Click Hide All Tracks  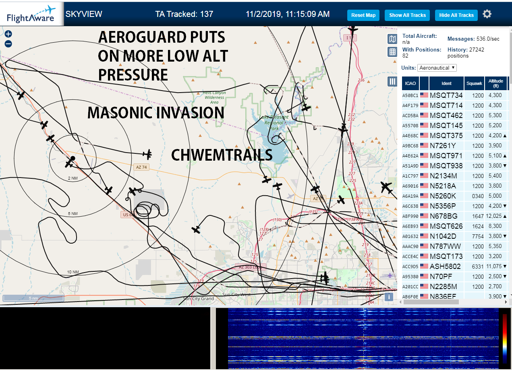(456, 15)
